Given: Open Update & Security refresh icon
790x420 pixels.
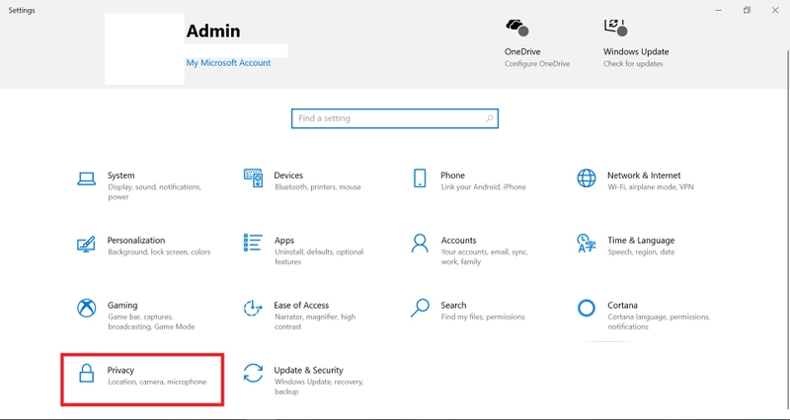Looking at the screenshot, I should tap(253, 374).
